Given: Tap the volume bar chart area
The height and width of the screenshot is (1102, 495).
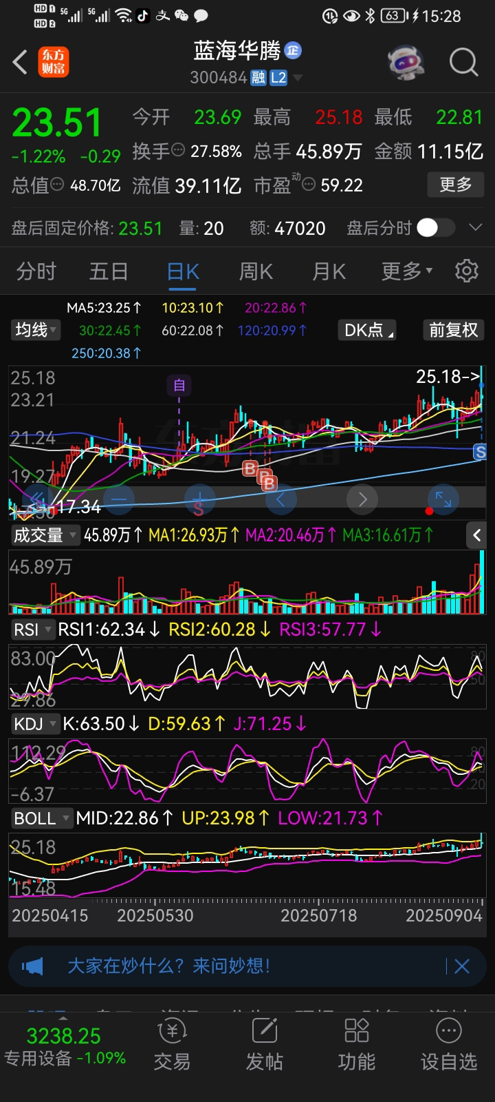Looking at the screenshot, I should click(x=247, y=582).
